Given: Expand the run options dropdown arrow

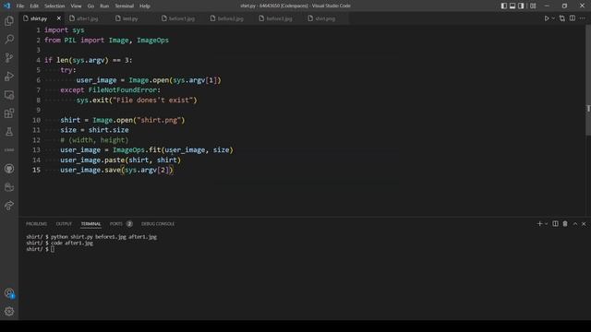Looking at the screenshot, I should (x=553, y=18).
